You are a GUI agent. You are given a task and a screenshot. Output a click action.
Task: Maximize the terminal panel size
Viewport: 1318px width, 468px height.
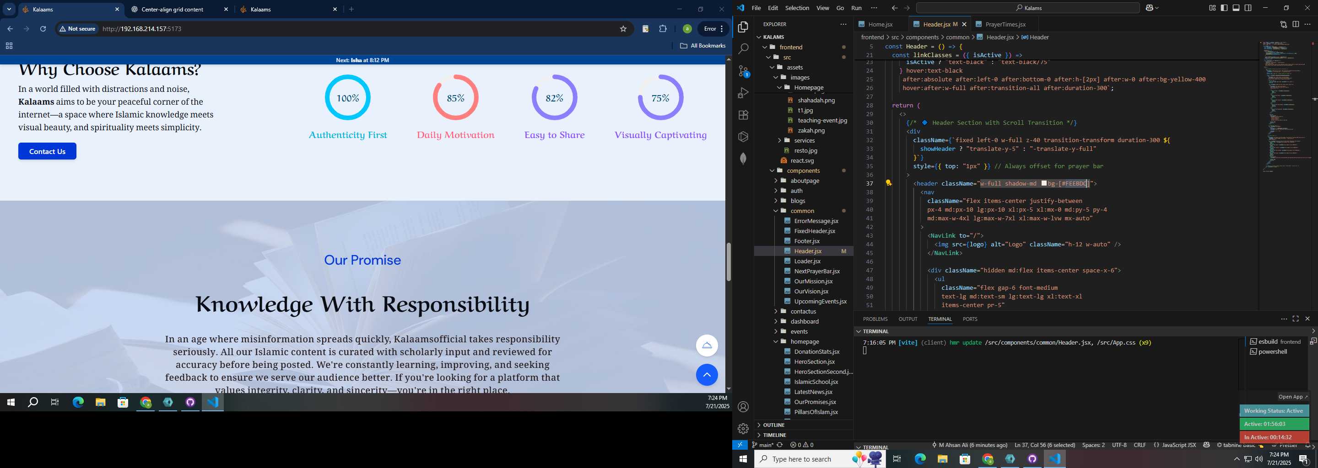point(1296,319)
